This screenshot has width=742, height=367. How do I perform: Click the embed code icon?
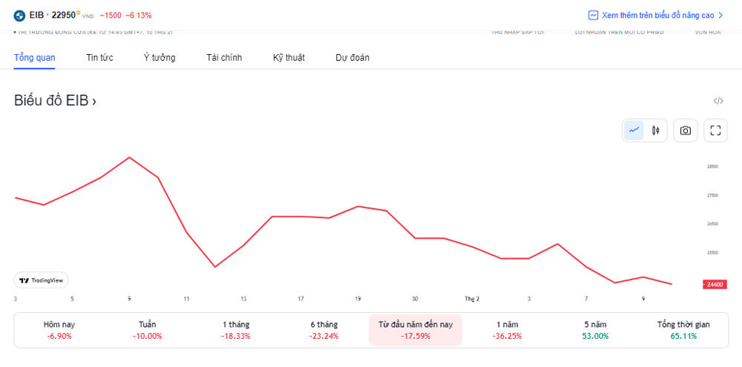(x=718, y=101)
